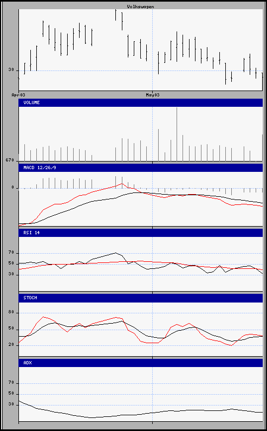Click the STOCH 80 axis label
Screen dimensions: 267x431
pos(11,312)
